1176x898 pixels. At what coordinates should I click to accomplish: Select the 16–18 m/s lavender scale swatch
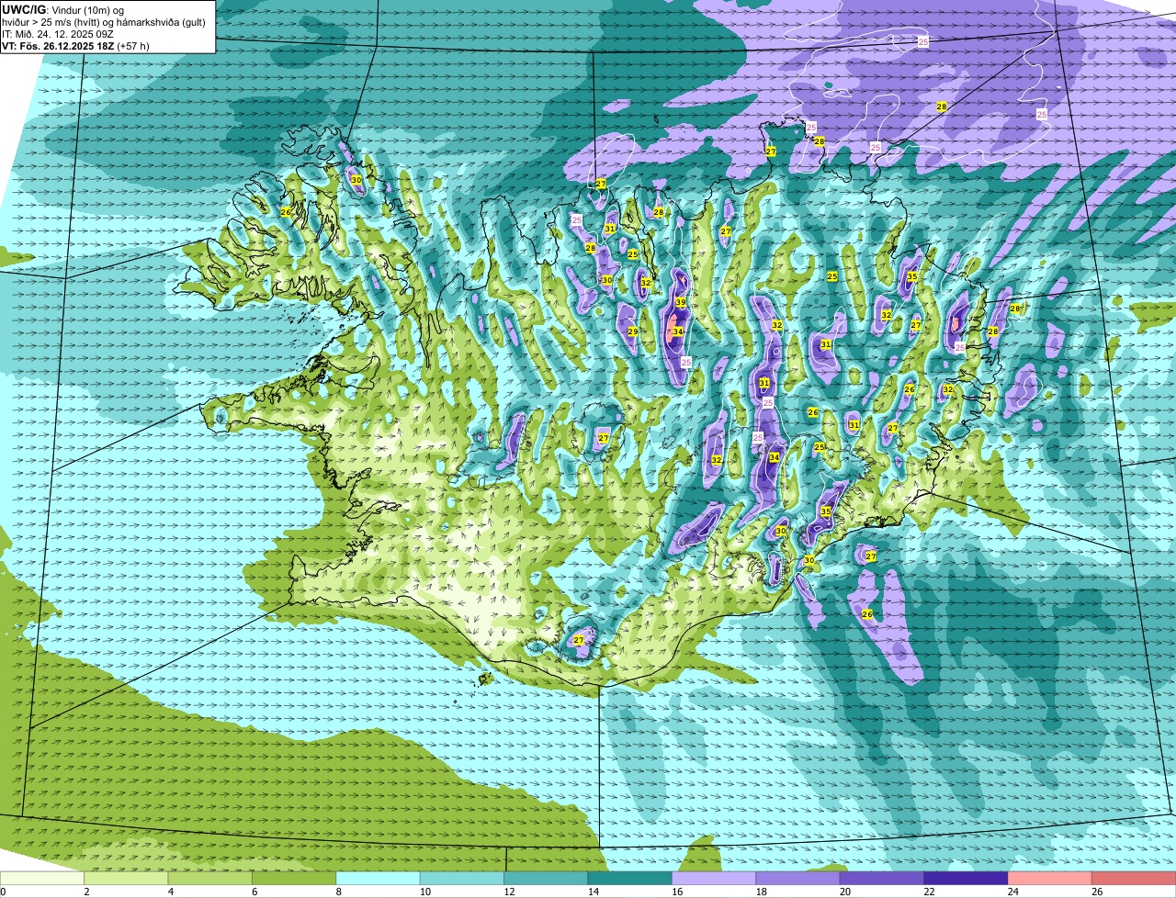tap(714, 878)
